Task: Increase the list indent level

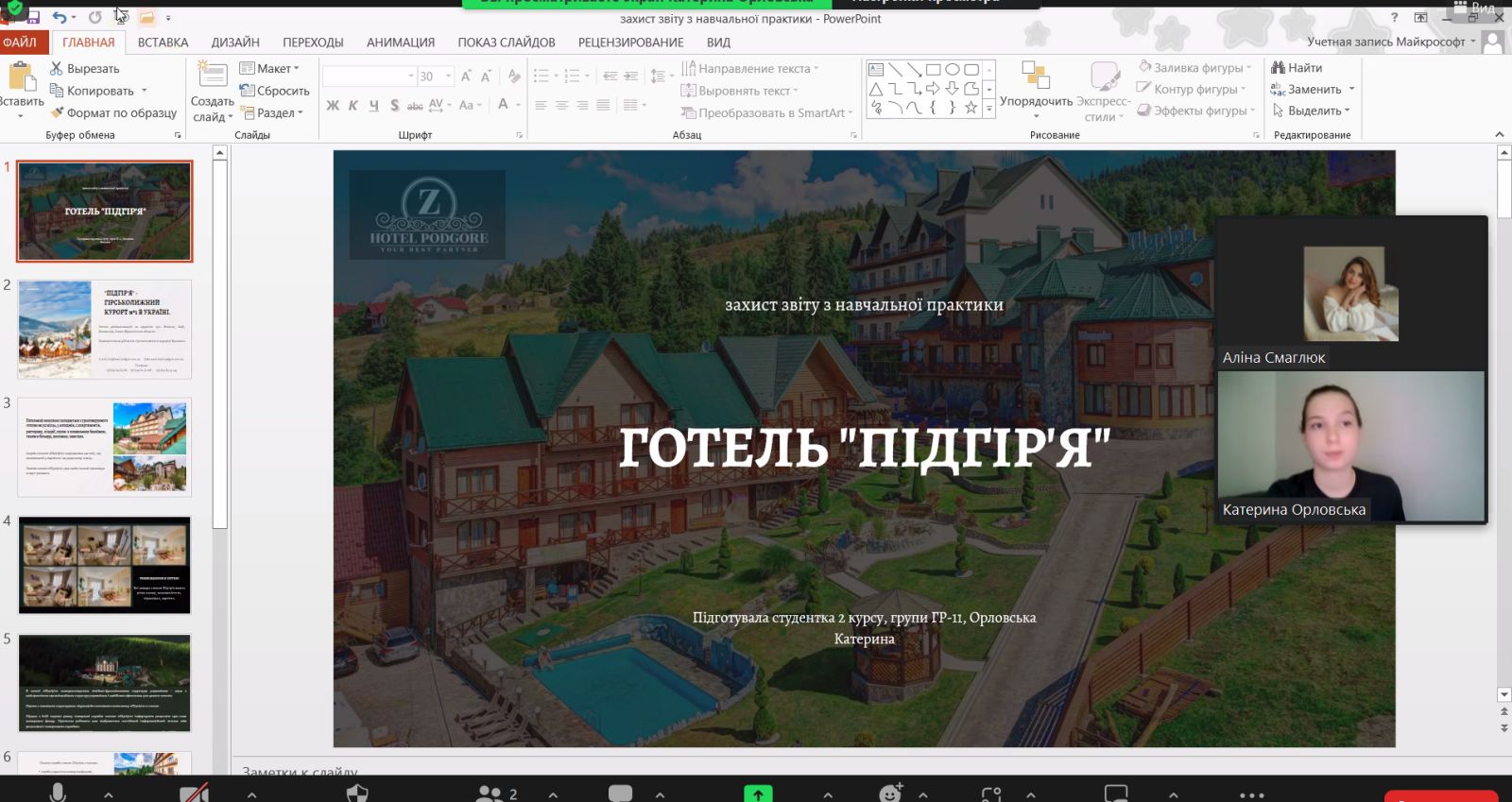Action: (x=631, y=76)
